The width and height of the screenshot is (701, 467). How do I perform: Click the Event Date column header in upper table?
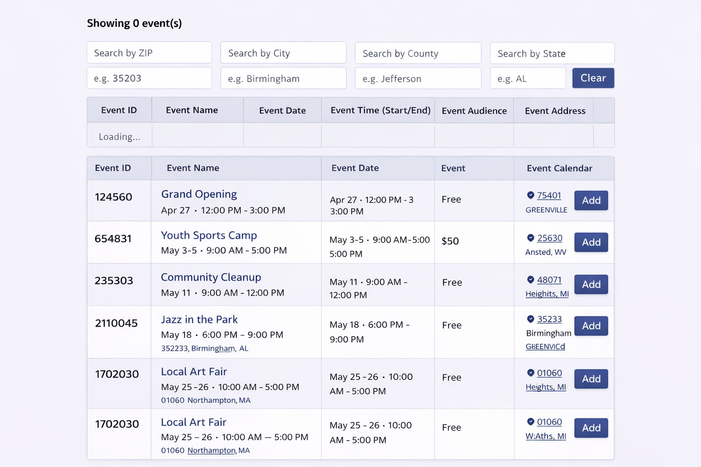tap(282, 110)
